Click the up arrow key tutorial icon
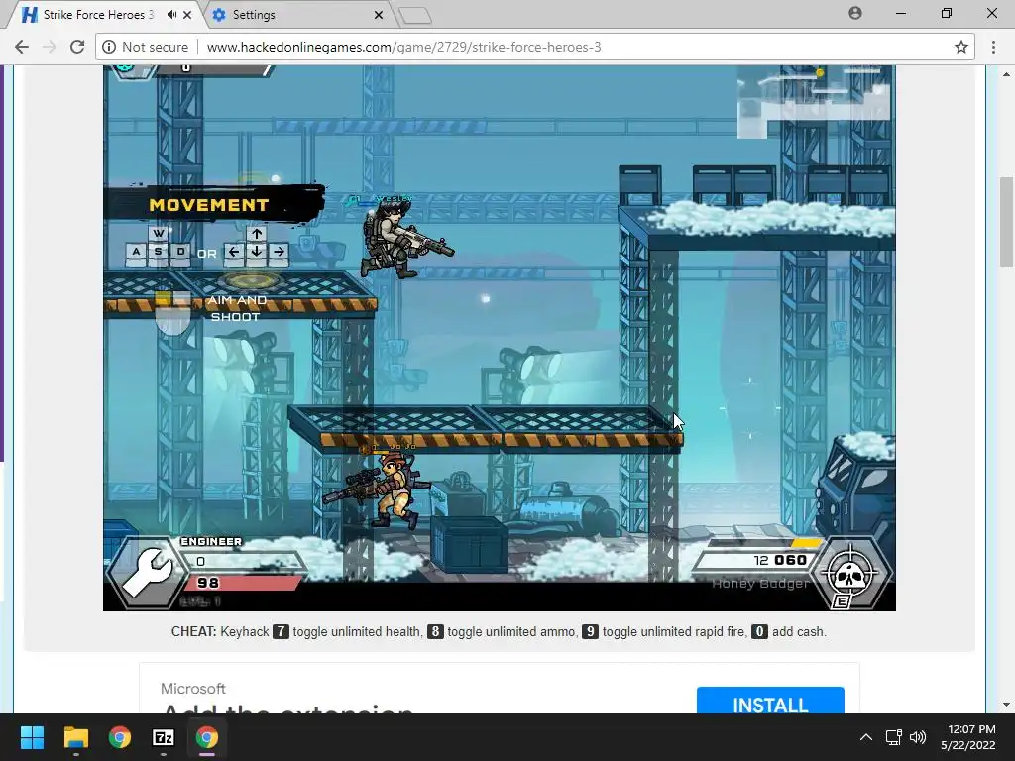Viewport: 1015px width, 761px height. 257,234
